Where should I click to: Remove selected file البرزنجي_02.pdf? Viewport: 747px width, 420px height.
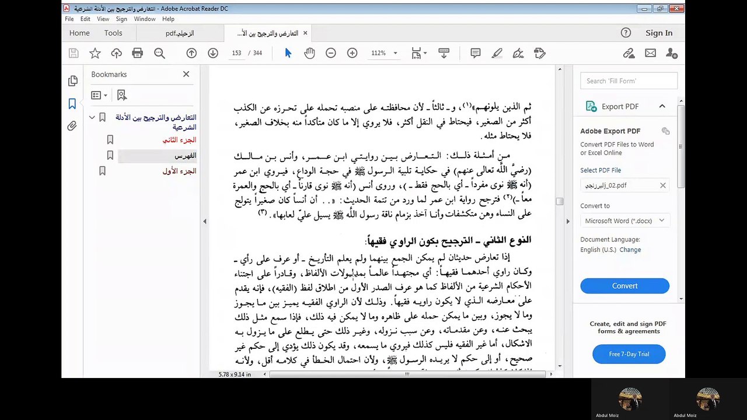(x=663, y=185)
